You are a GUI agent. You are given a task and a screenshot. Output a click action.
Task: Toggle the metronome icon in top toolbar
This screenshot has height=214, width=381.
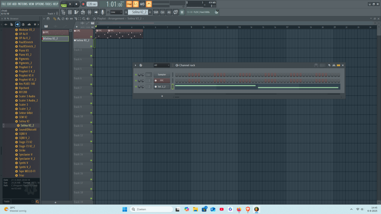(x=149, y=4)
